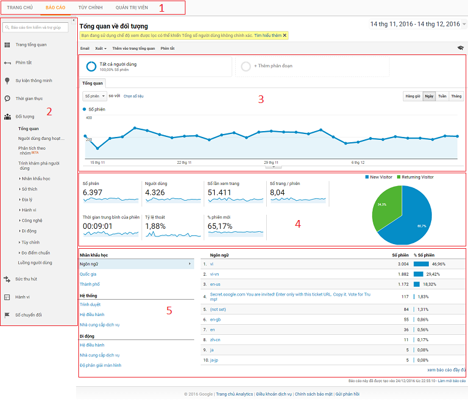The width and height of the screenshot is (468, 405).
Task: Click the graduation cap education icon
Action: coord(460,48)
